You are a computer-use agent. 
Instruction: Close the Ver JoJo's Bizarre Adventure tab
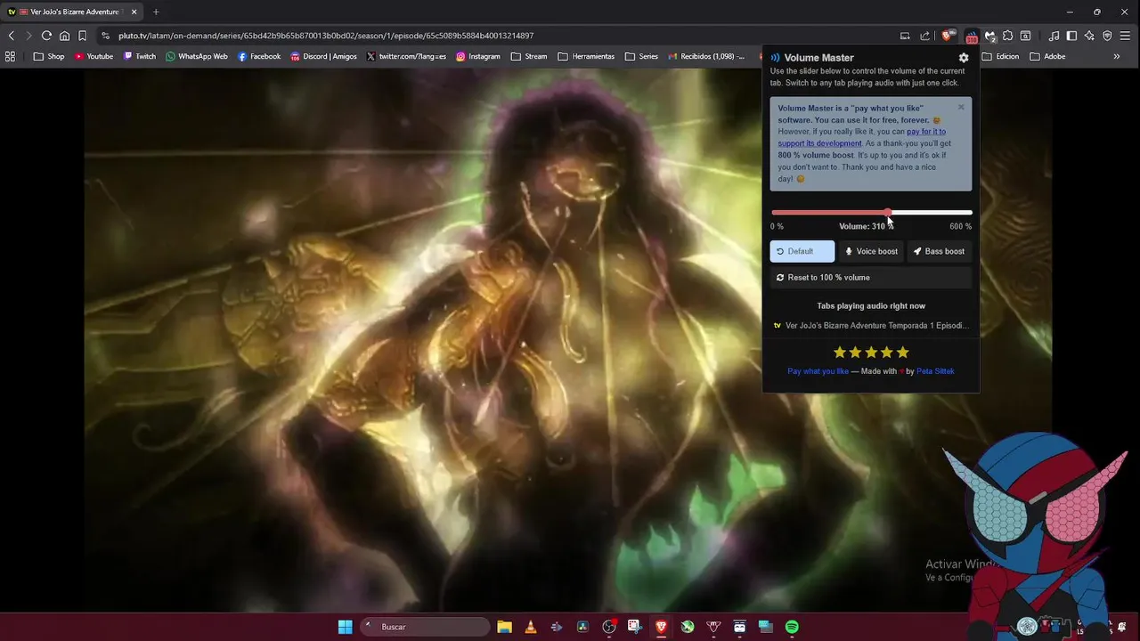[x=134, y=12]
